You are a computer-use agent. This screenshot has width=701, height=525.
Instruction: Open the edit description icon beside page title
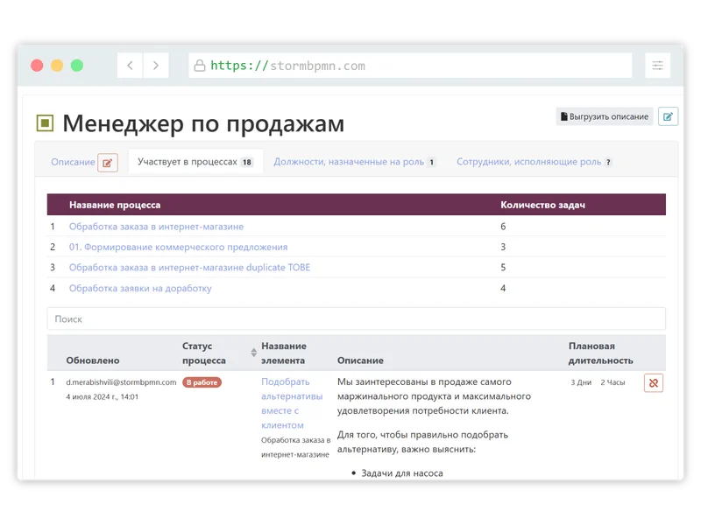coord(669,115)
